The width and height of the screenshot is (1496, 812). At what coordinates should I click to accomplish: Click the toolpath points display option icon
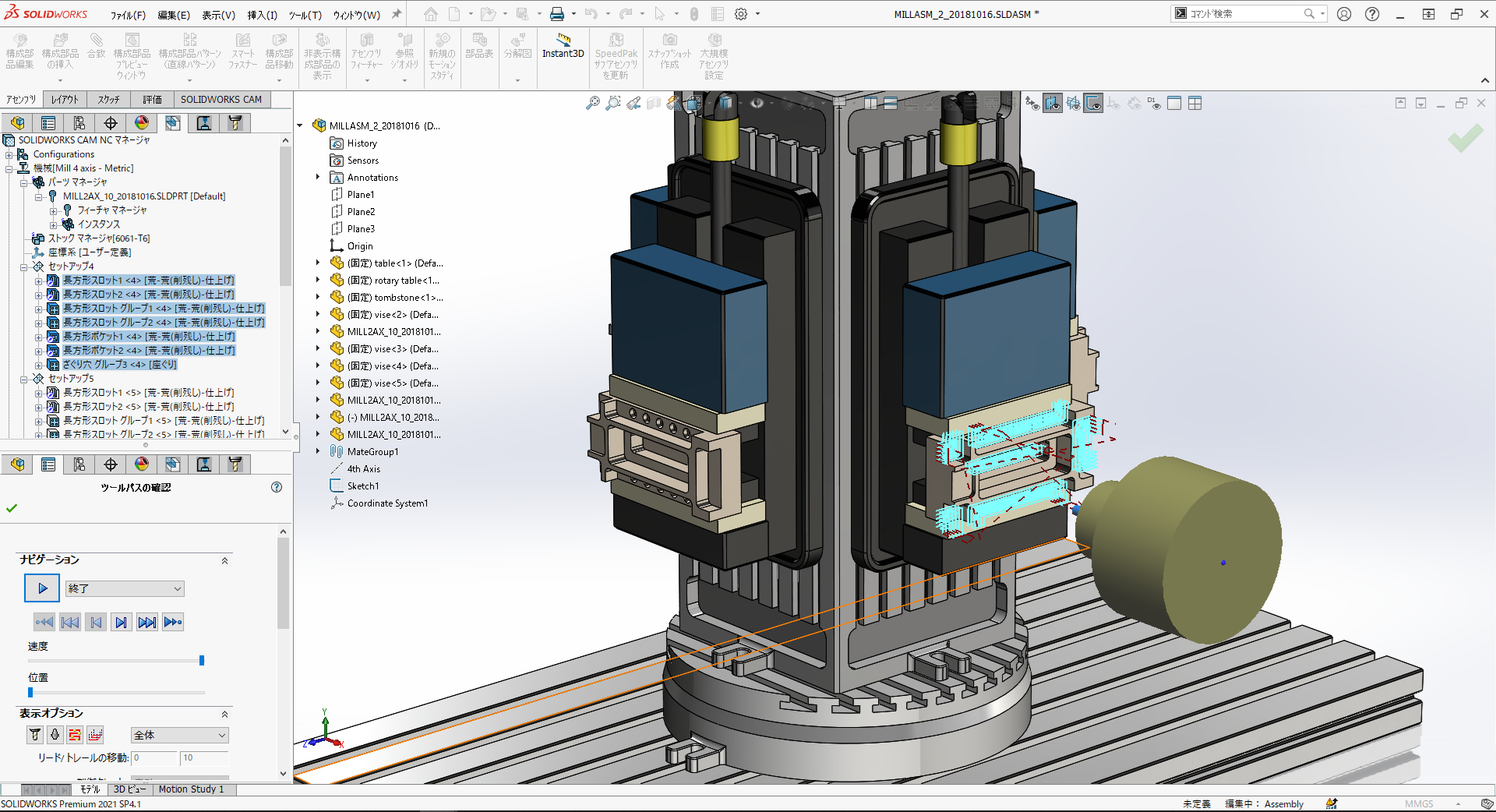click(95, 734)
